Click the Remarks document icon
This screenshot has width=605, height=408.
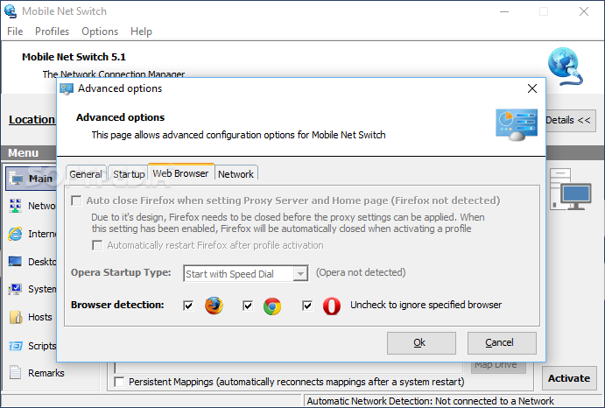pyautogui.click(x=16, y=372)
